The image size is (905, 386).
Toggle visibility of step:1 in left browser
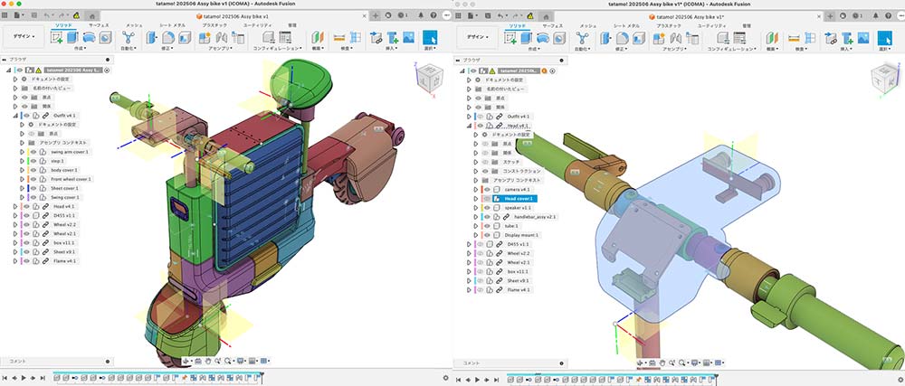pos(33,161)
